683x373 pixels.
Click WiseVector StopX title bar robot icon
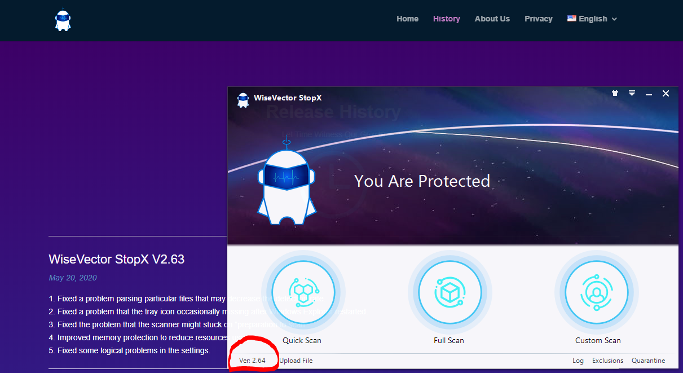point(243,100)
